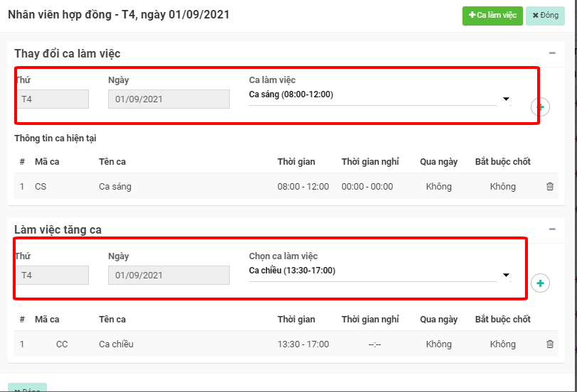Click the Ca chiều name in the overtime table
This screenshot has height=392, width=577.
click(116, 344)
